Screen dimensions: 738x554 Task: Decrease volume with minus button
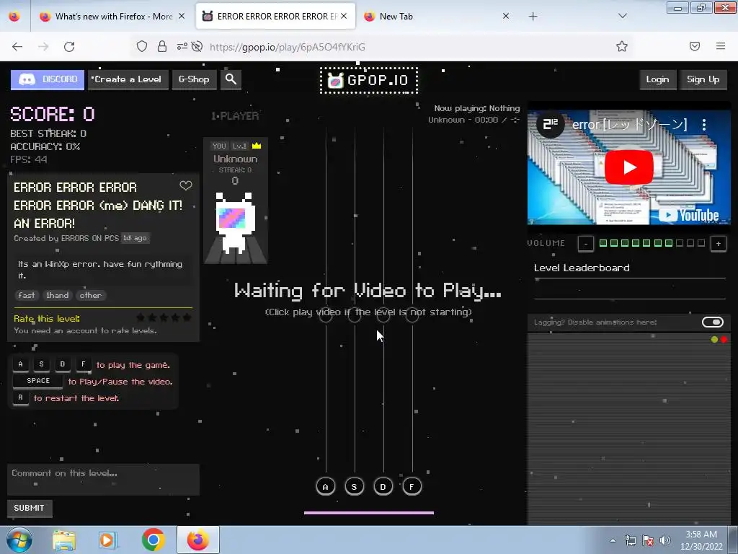pos(586,244)
